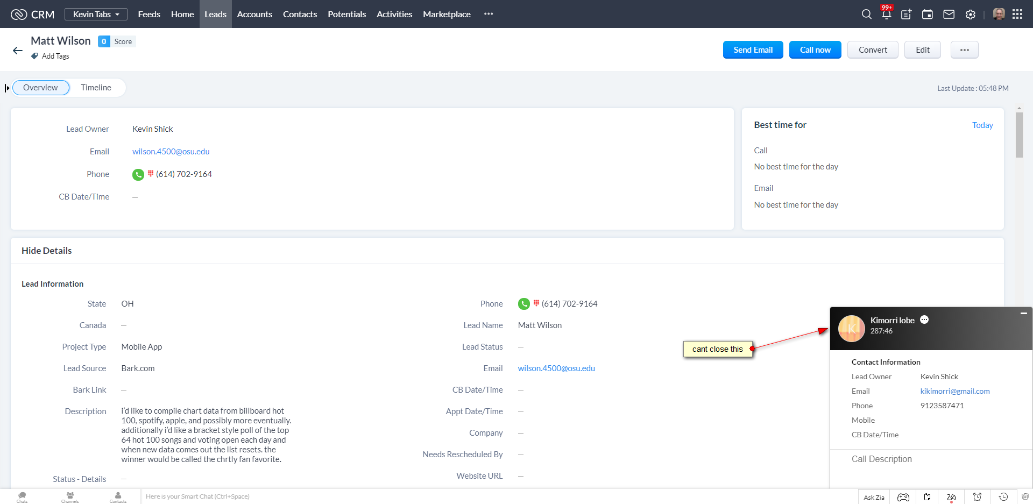This screenshot has width=1033, height=504.
Task: Expand the Today selector in Best time
Action: click(x=982, y=125)
